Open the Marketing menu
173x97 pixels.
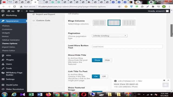coord(11,15)
